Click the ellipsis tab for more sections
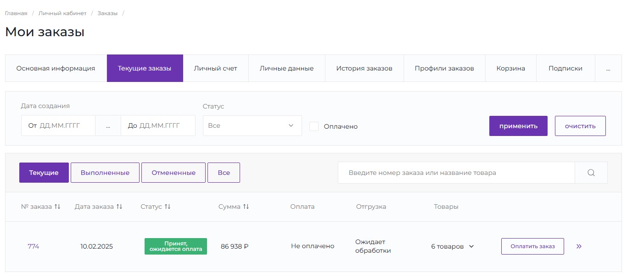The height and width of the screenshot is (277, 627). [608, 68]
